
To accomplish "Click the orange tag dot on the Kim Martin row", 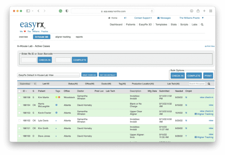I will (x=59, y=97).
